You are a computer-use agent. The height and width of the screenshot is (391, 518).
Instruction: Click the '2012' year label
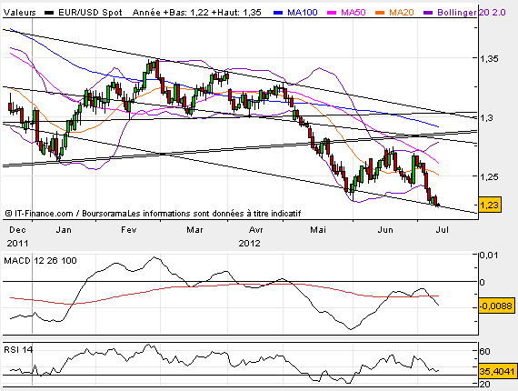pos(249,244)
